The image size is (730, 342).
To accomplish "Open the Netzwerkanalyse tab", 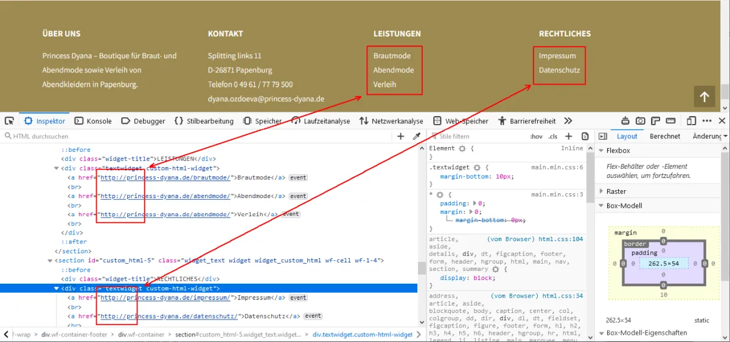I will pyautogui.click(x=391, y=121).
